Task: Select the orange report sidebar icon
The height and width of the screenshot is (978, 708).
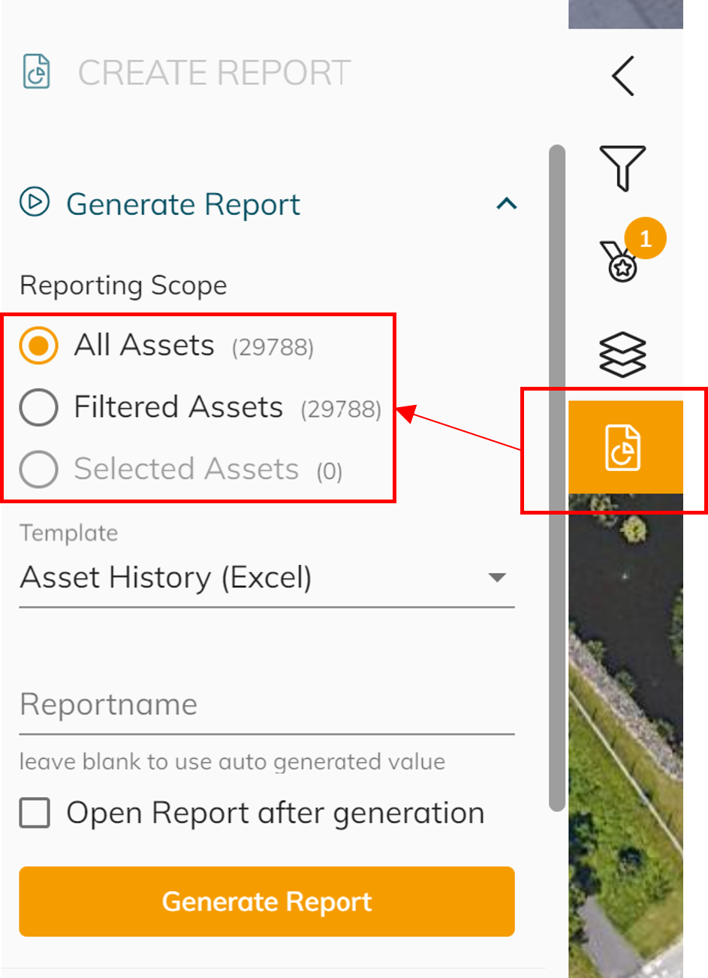Action: coord(623,447)
